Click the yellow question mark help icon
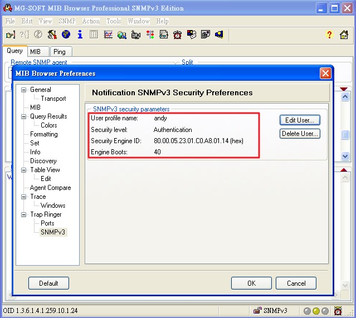The image size is (356, 318). [329, 35]
